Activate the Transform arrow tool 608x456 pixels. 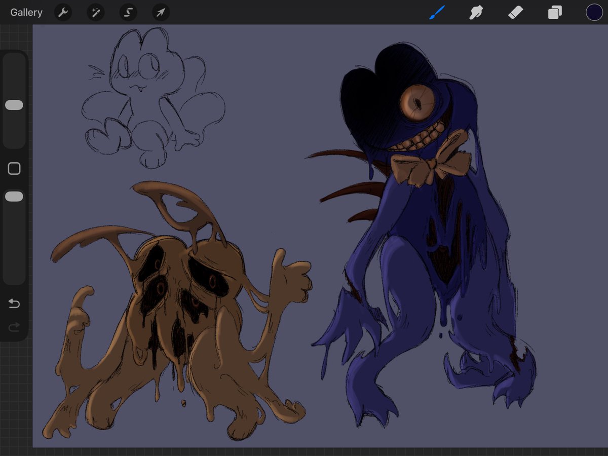tap(161, 13)
